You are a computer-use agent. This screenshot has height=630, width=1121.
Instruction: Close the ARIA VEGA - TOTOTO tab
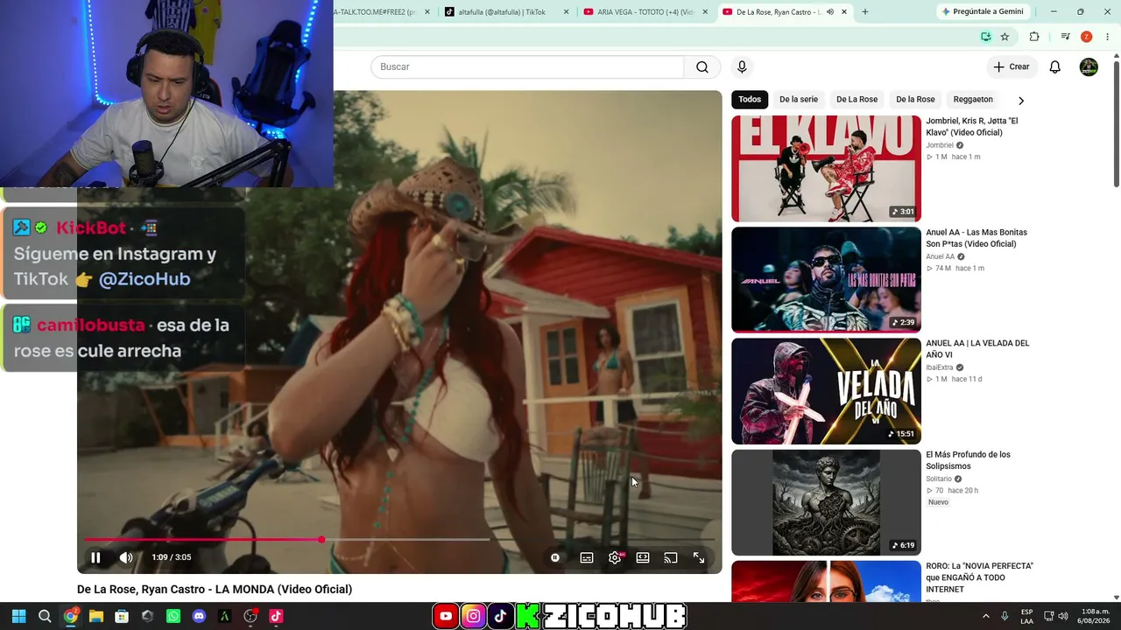click(705, 12)
